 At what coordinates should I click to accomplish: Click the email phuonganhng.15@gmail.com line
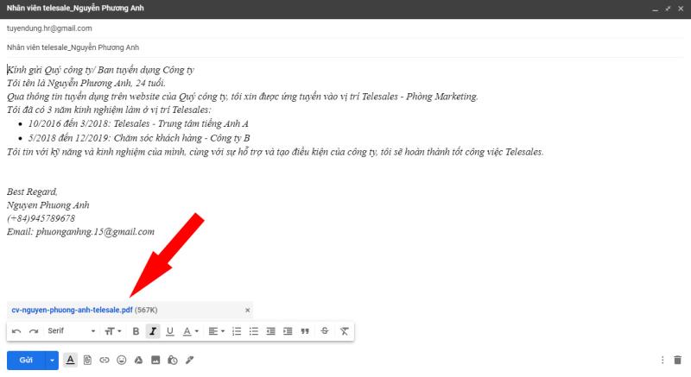80,232
